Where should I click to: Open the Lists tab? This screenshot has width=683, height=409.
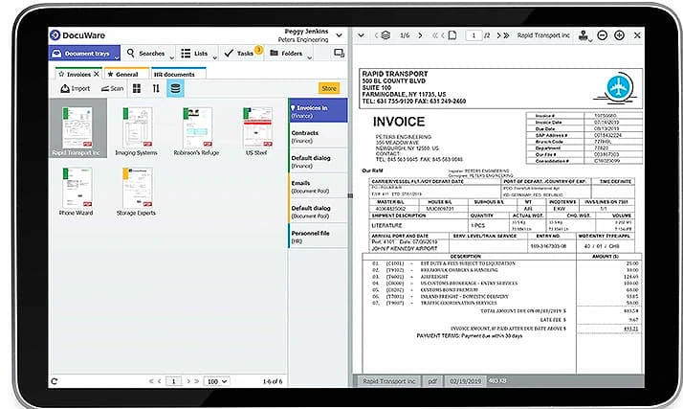coord(194,54)
